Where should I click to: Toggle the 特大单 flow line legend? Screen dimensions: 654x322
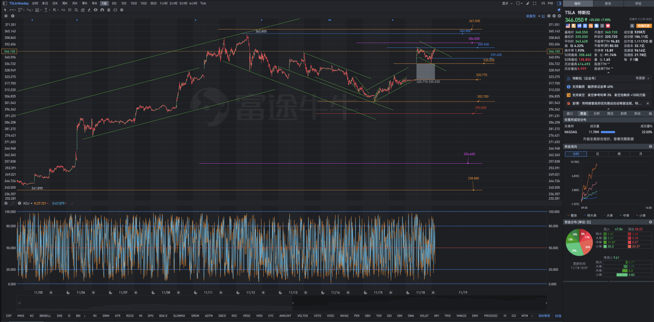coord(590,216)
